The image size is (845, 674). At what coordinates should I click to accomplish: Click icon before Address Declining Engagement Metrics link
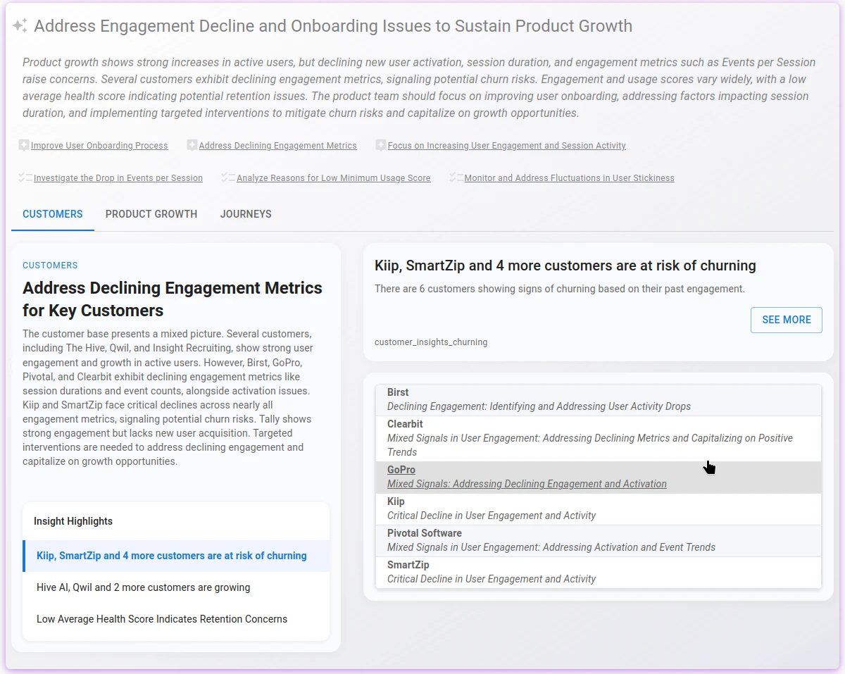click(x=192, y=145)
